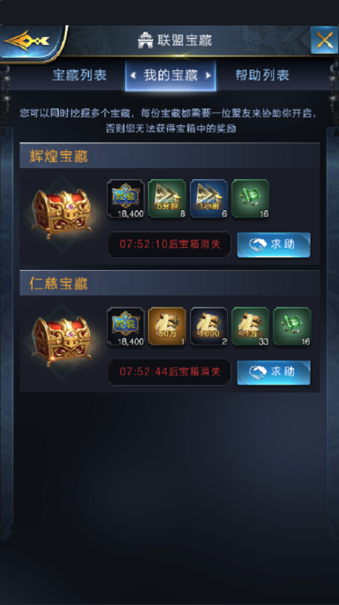This screenshot has width=339, height=605.
Task: Select the 我的宝藏 tab
Action: click(x=170, y=75)
